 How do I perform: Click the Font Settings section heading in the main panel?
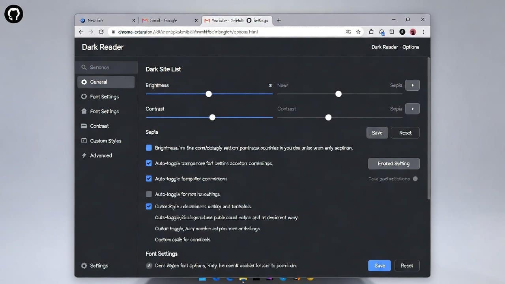(161, 254)
